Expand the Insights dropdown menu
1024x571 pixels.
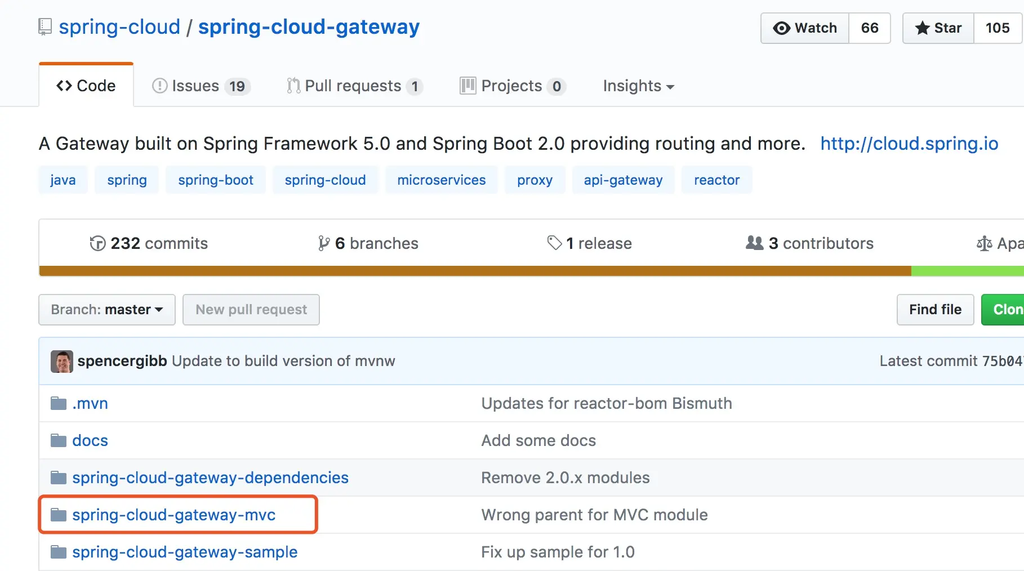coord(638,86)
